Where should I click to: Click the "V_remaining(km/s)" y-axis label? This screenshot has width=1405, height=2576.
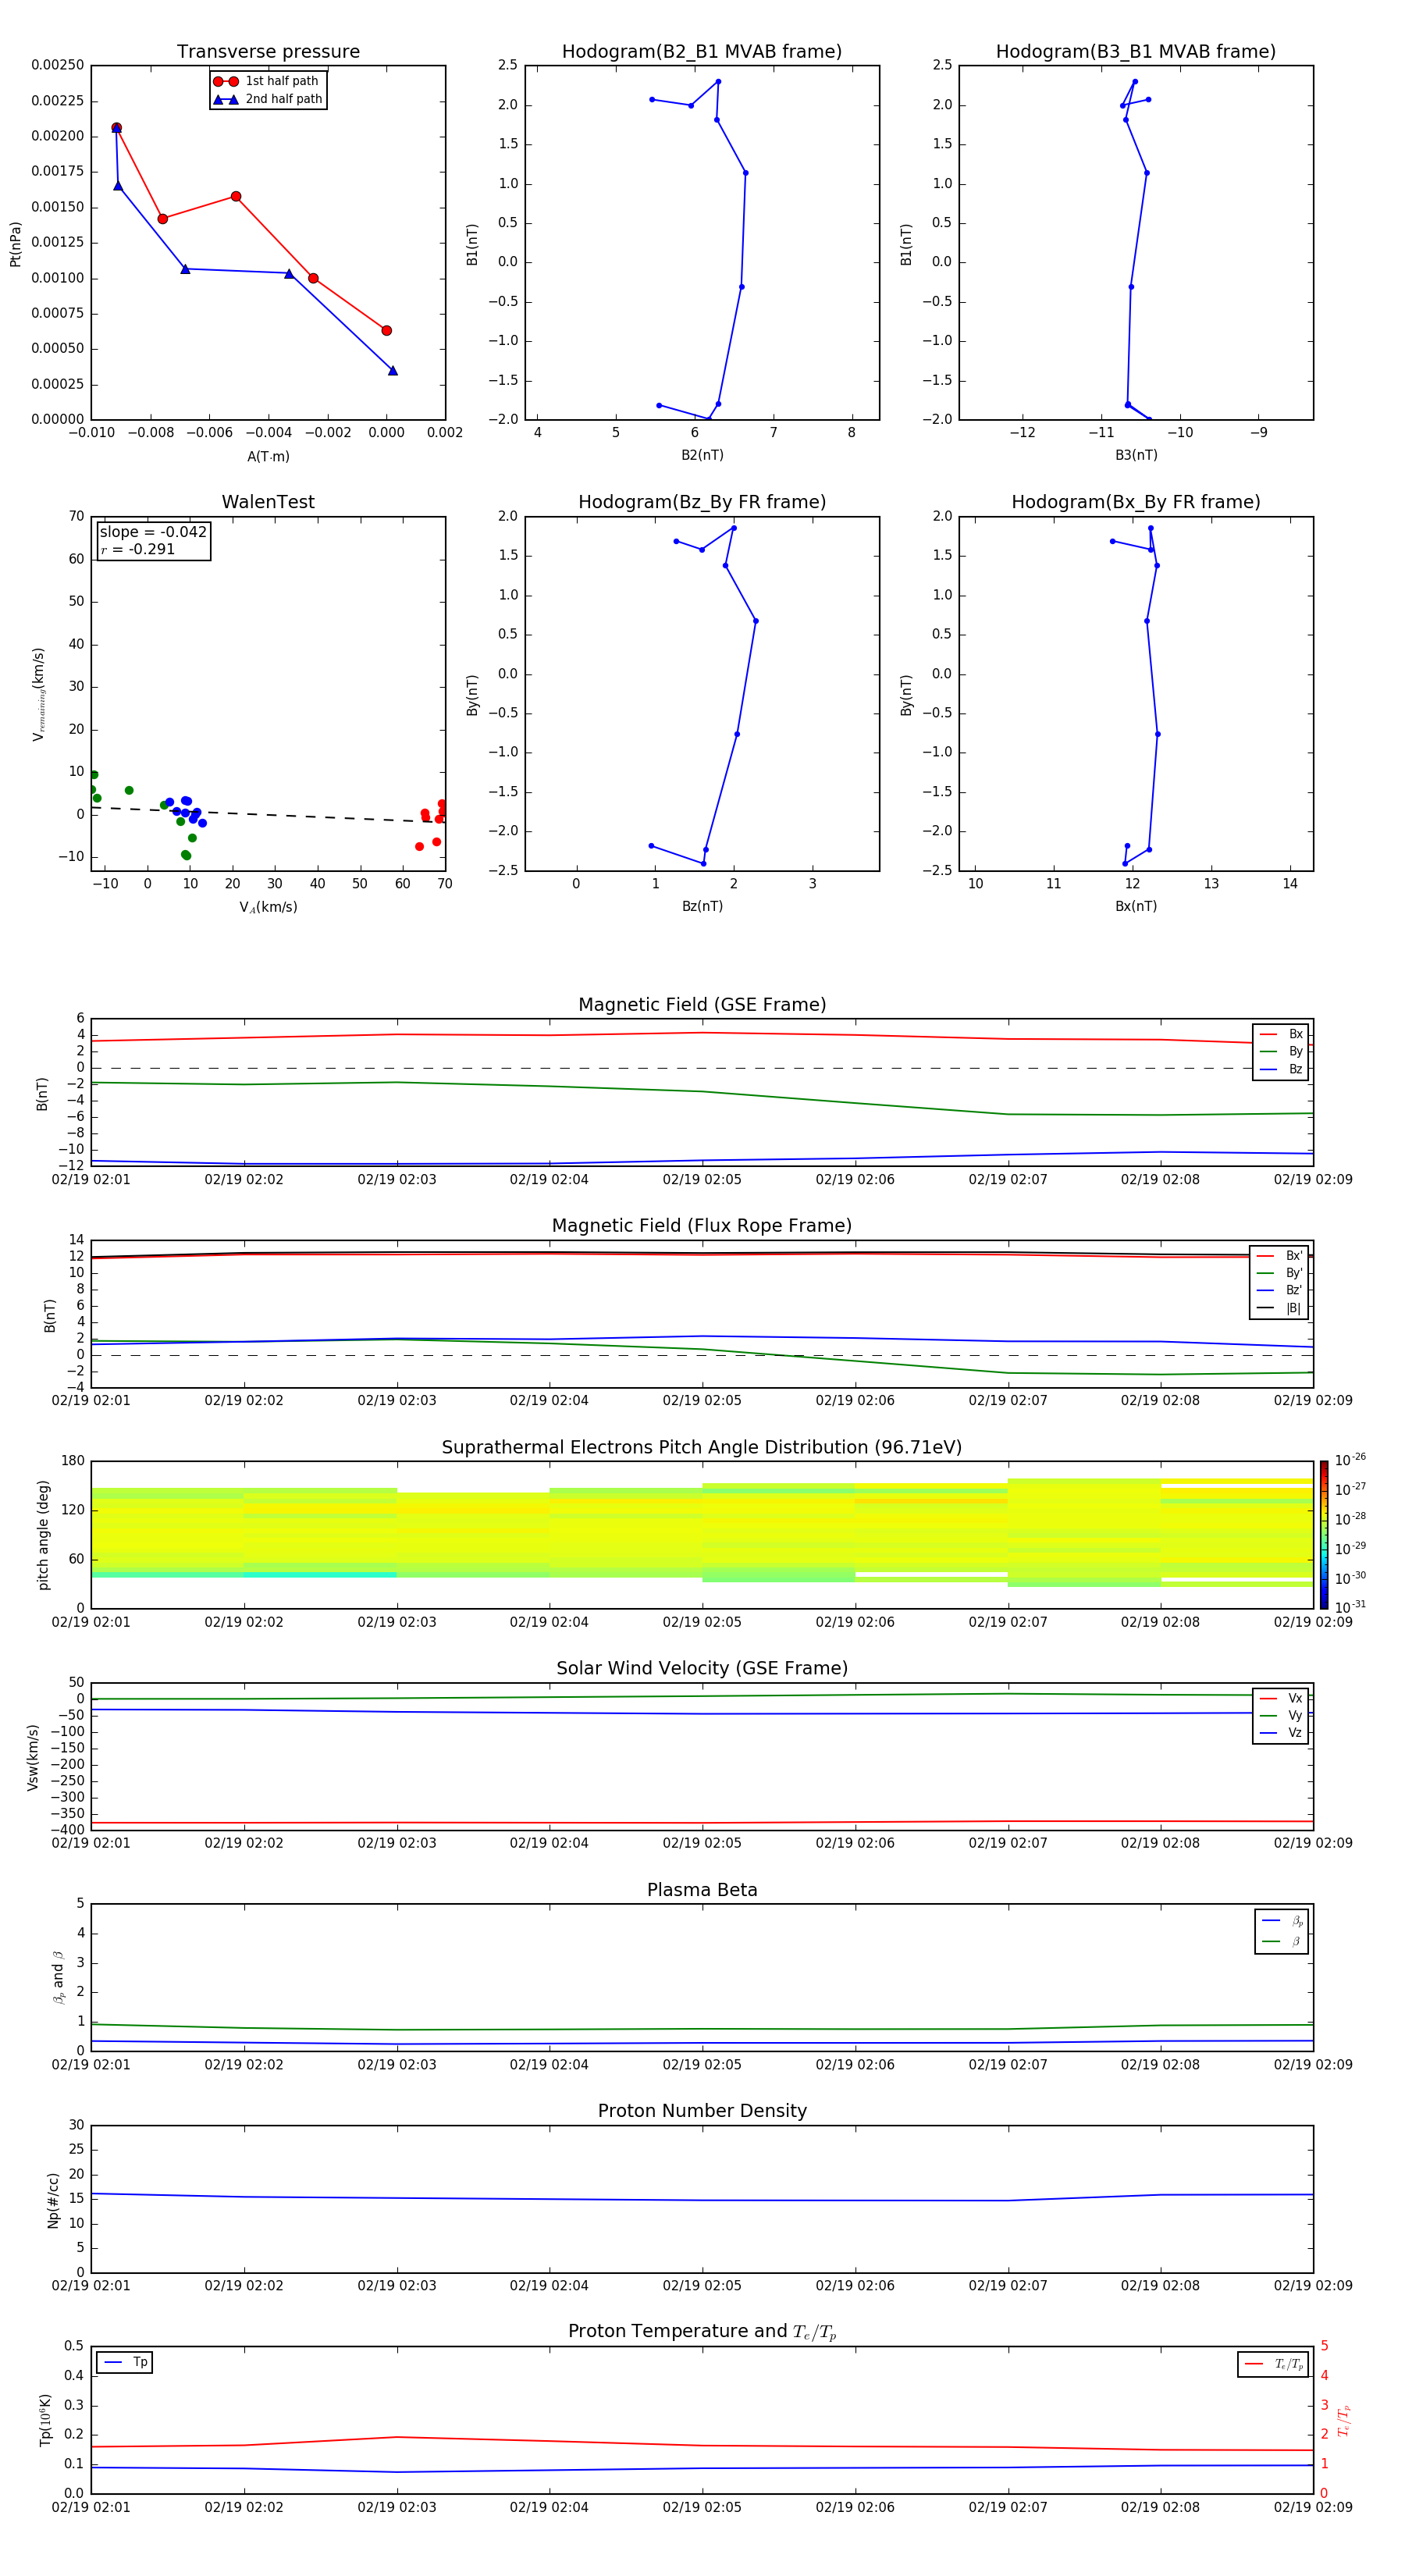coord(38,694)
